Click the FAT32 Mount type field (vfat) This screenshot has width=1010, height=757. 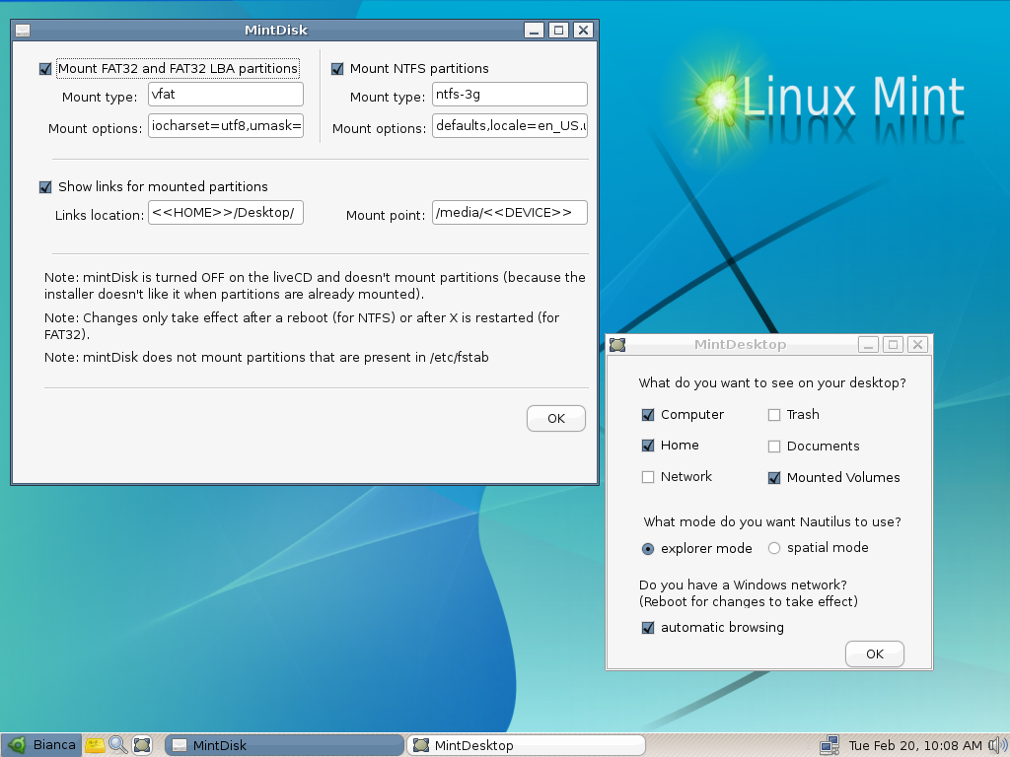point(226,94)
